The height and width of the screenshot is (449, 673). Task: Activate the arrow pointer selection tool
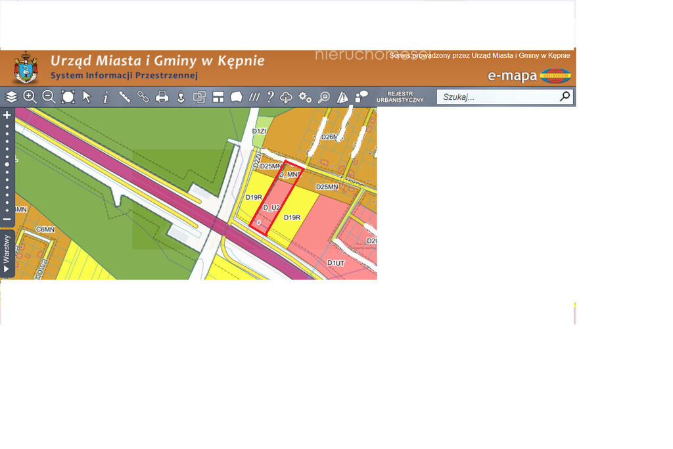coord(87,97)
